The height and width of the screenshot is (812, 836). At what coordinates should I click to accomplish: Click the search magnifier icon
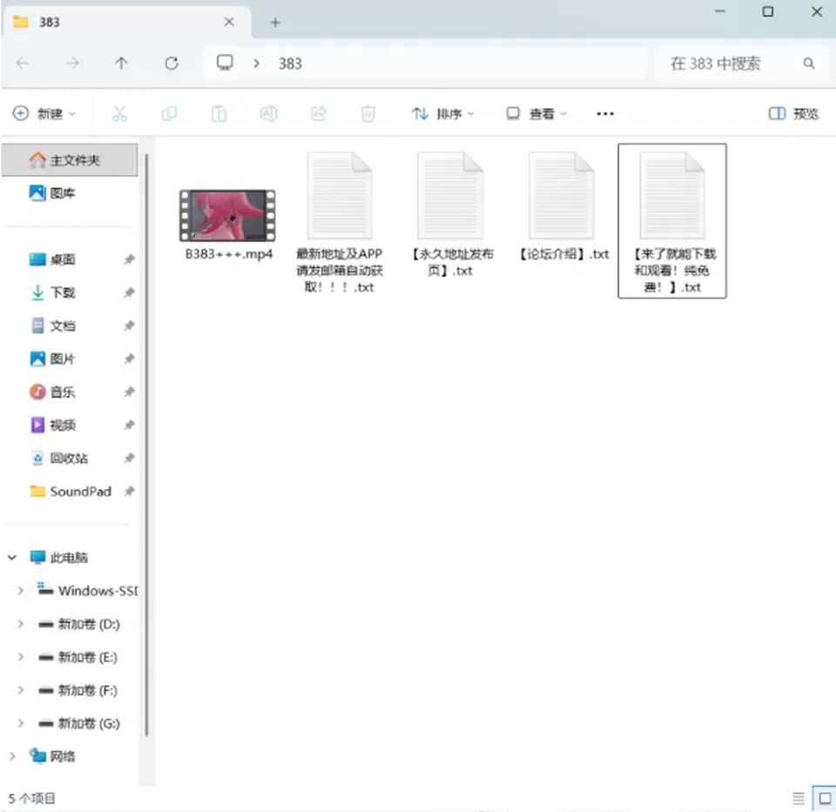coord(809,64)
